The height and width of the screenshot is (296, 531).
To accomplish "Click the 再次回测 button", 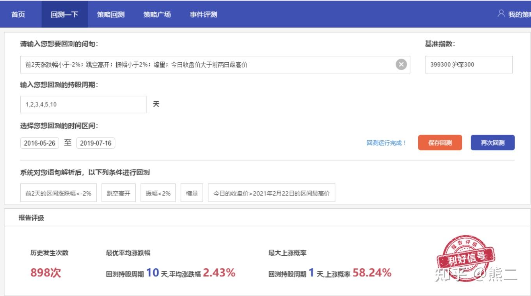I will click(493, 143).
